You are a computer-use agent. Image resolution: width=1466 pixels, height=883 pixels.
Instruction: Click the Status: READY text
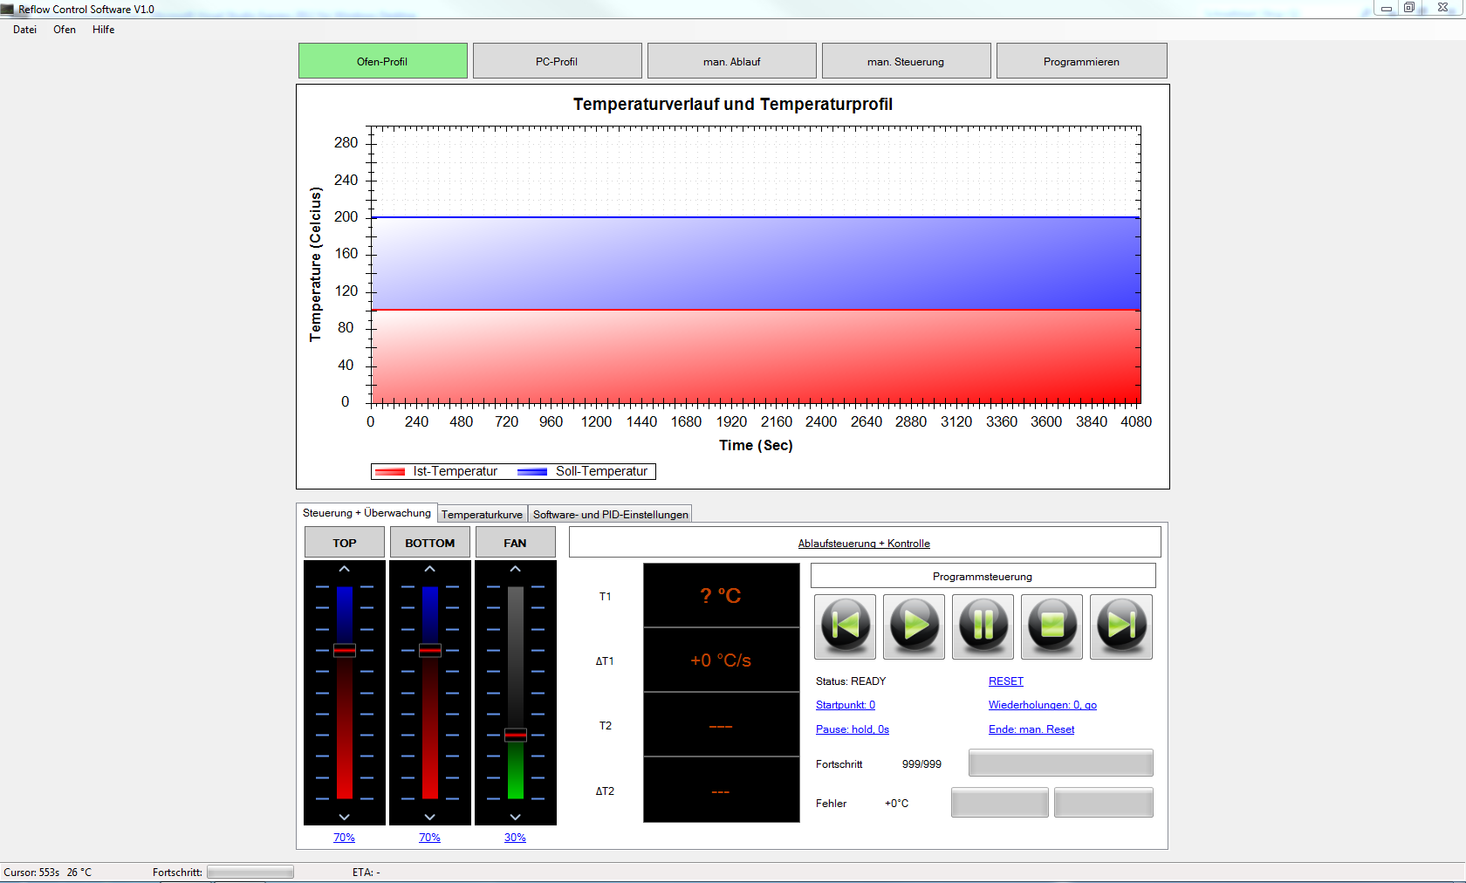(x=851, y=681)
